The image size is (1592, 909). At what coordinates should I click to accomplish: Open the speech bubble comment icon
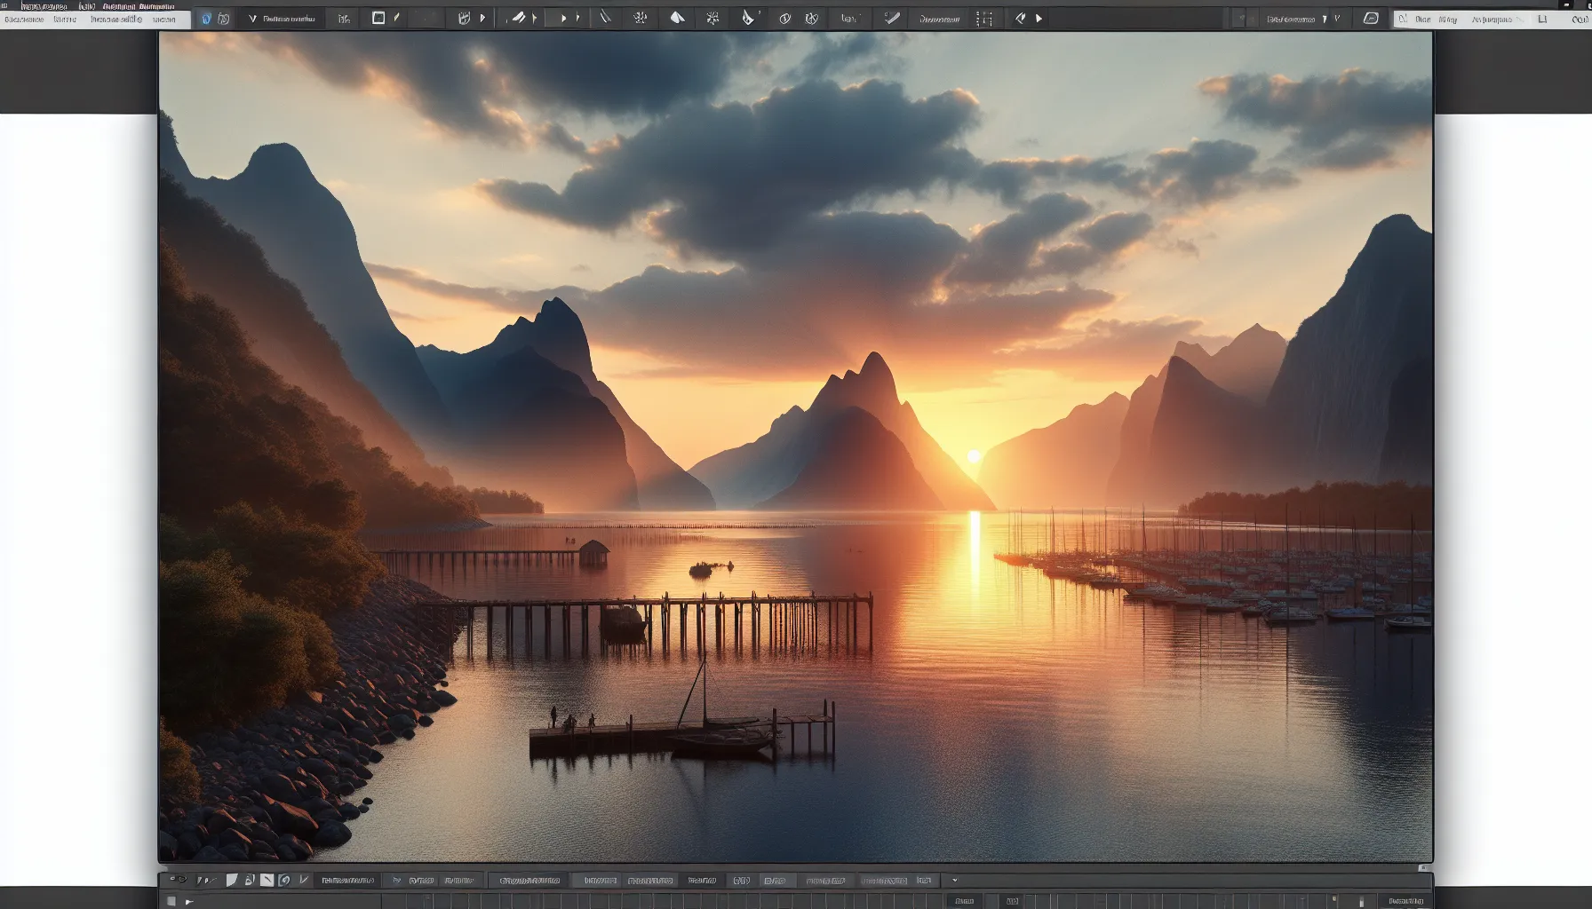(x=1371, y=18)
